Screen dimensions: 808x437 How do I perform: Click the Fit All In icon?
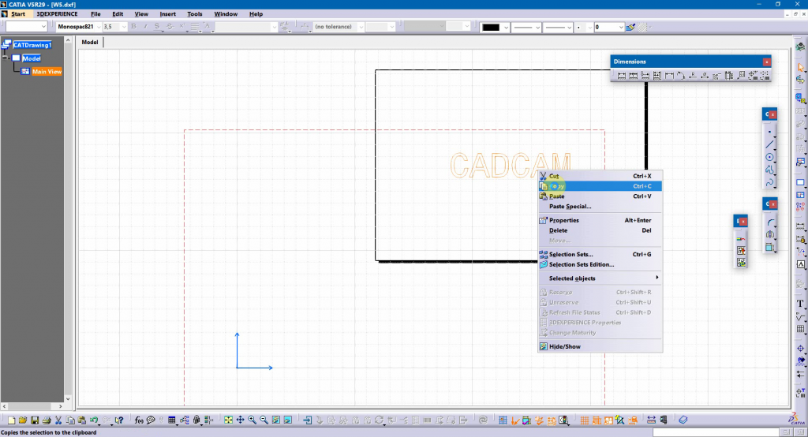(227, 420)
